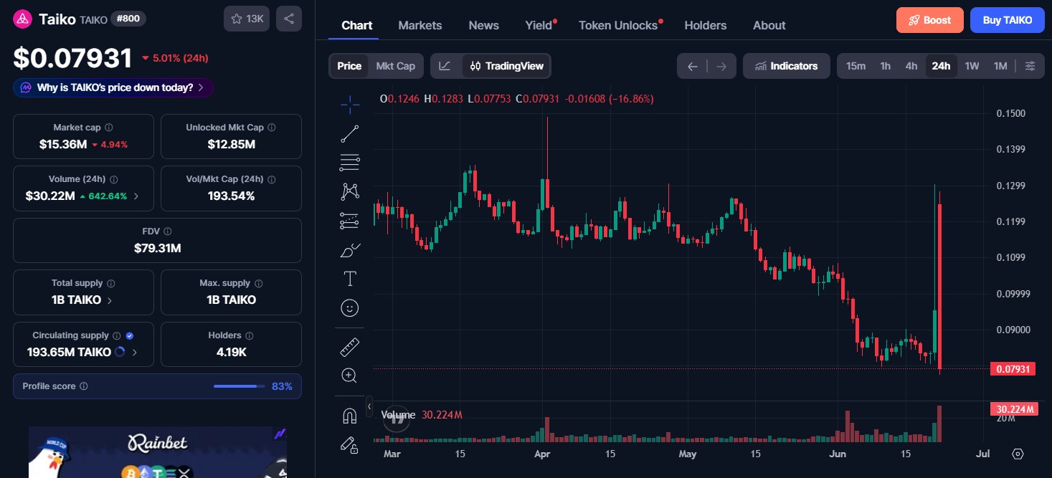Set chart interval to 1W
This screenshot has width=1052, height=478.
(972, 66)
